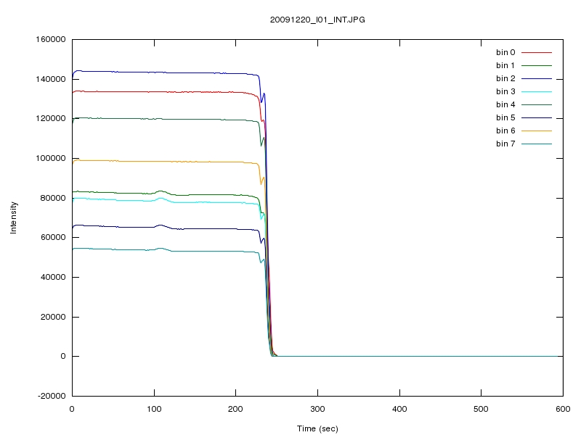Select the 'bin 3' legend label
This screenshot has width=581, height=435.
point(505,91)
